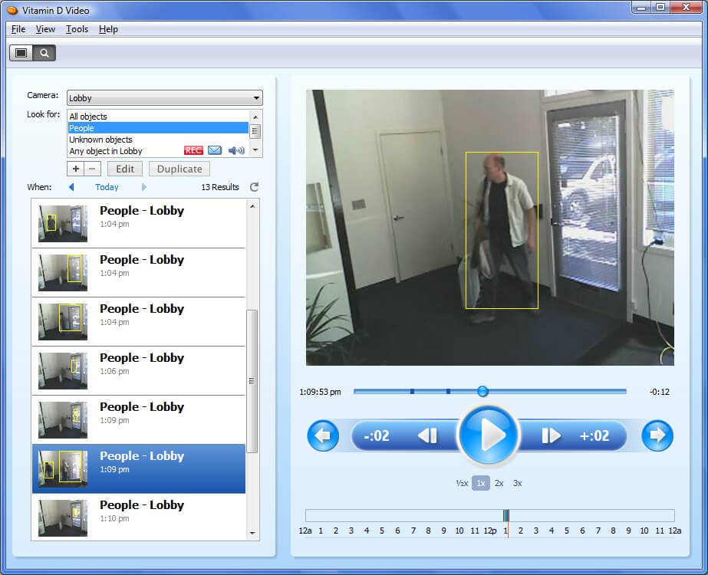Click the red REC rule icon
The height and width of the screenshot is (575, 708).
pyautogui.click(x=193, y=151)
